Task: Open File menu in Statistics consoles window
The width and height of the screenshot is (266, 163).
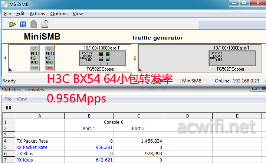Action: pyautogui.click(x=8, y=99)
